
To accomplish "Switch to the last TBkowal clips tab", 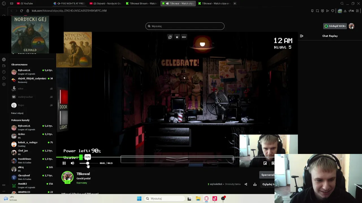I will pos(214,3).
